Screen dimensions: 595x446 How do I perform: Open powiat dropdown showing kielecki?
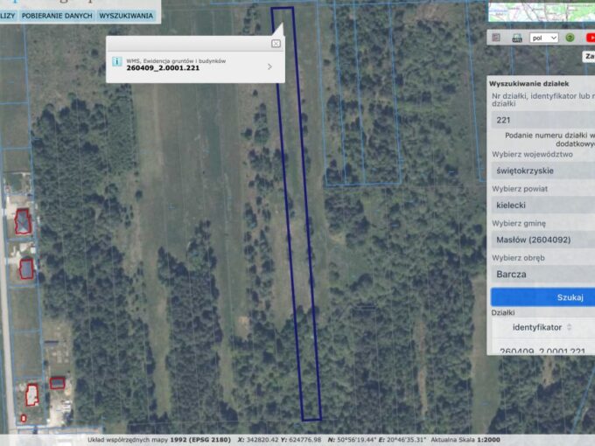pos(543,206)
